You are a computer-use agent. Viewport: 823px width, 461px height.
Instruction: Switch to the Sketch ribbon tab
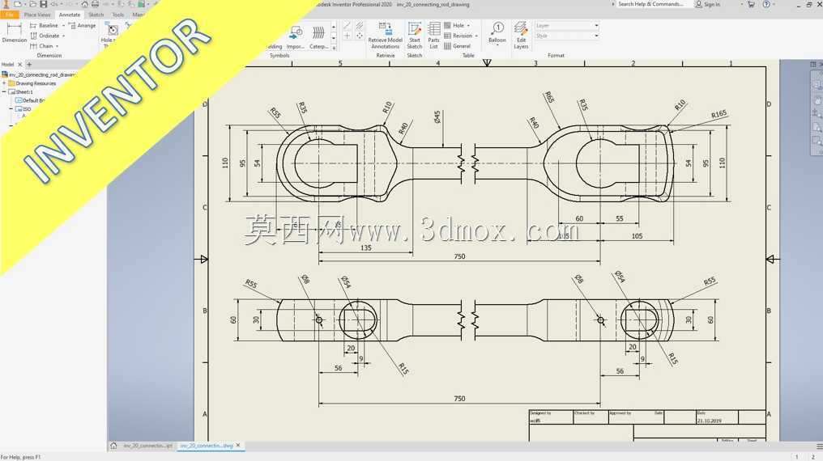(x=96, y=15)
